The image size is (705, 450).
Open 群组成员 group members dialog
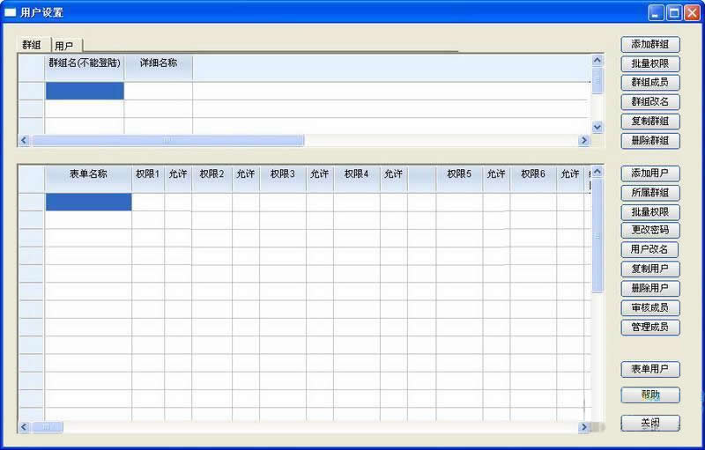tap(650, 83)
